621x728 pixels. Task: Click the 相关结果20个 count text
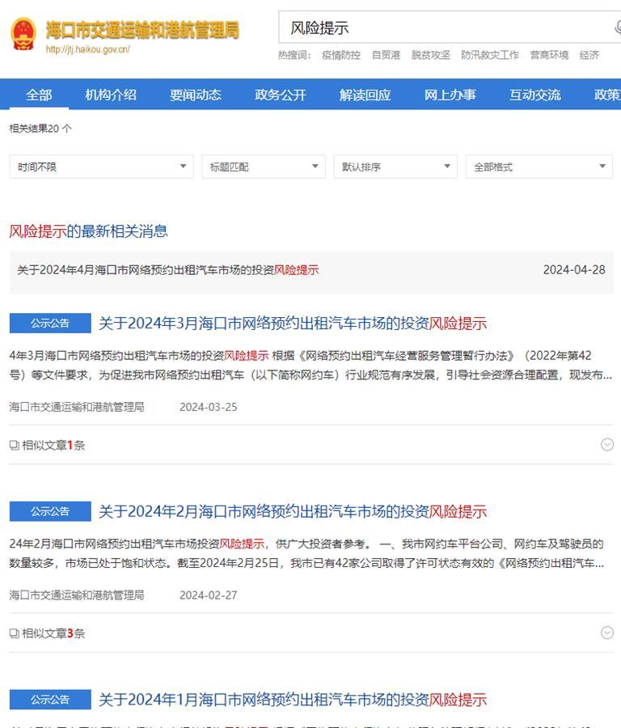[40, 129]
